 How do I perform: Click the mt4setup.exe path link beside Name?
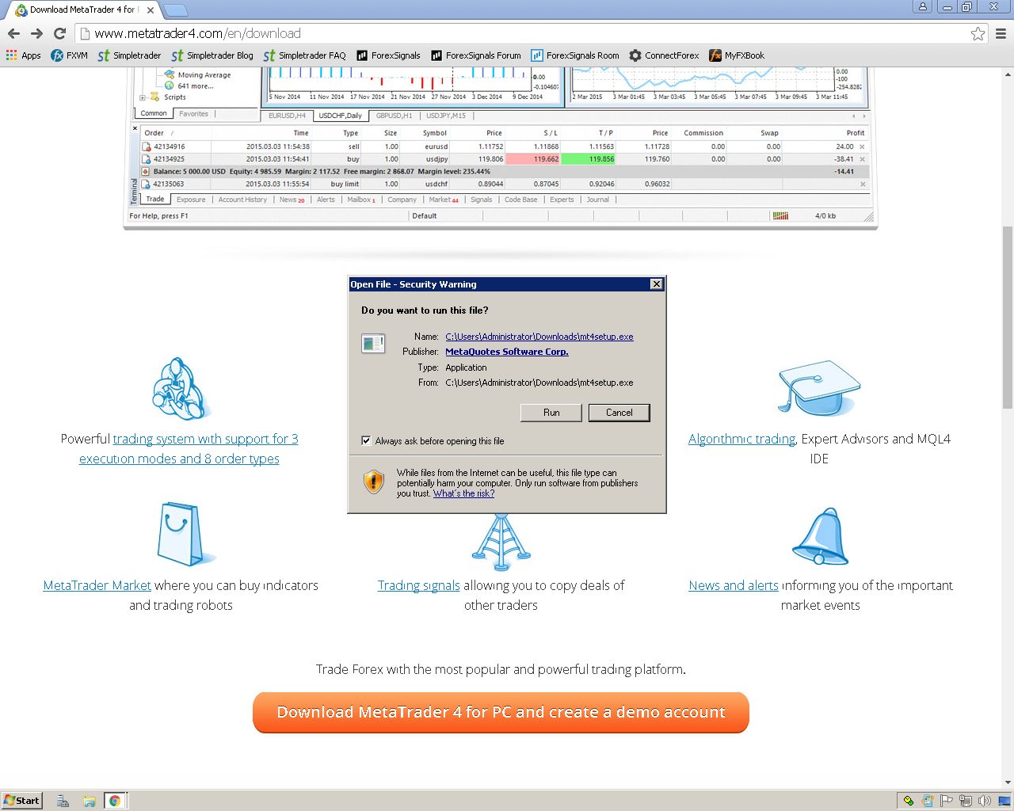click(x=539, y=337)
